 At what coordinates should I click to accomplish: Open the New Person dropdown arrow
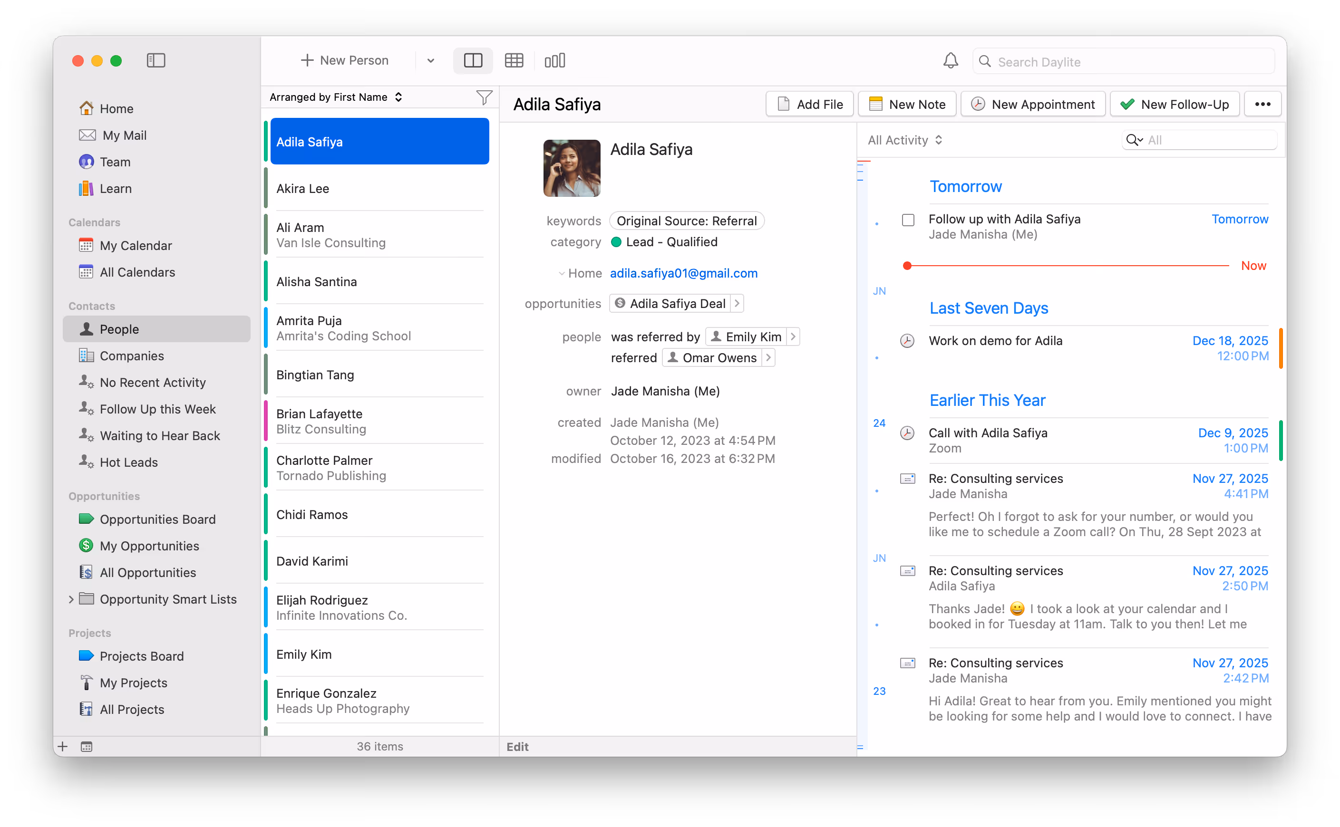tap(431, 61)
